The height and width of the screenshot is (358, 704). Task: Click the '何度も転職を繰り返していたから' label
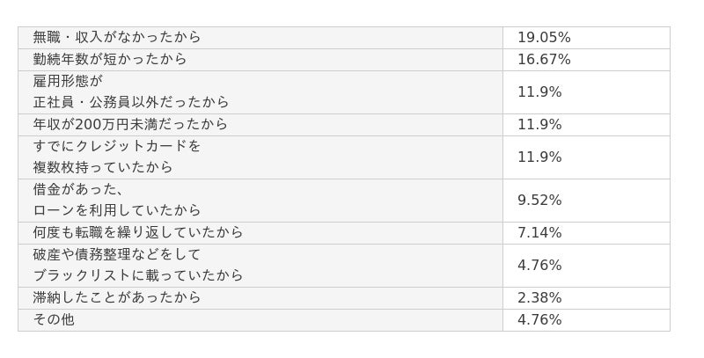click(x=138, y=233)
